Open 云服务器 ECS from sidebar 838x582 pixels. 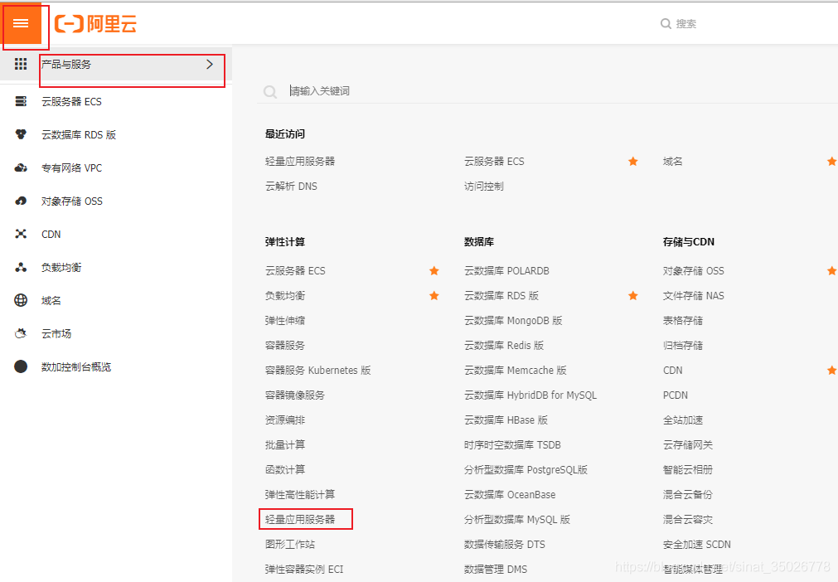[x=71, y=101]
